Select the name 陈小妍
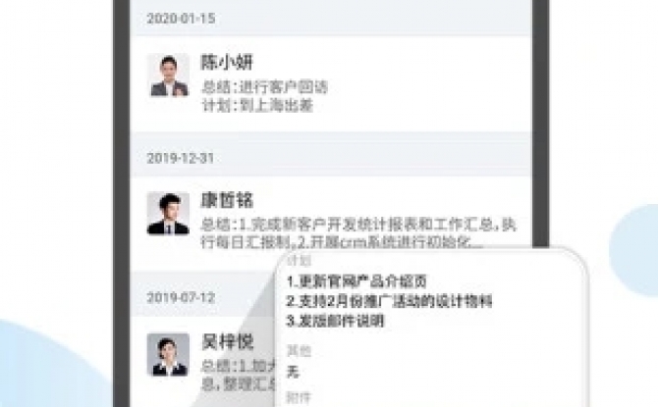The image size is (658, 407). pyautogui.click(x=227, y=63)
